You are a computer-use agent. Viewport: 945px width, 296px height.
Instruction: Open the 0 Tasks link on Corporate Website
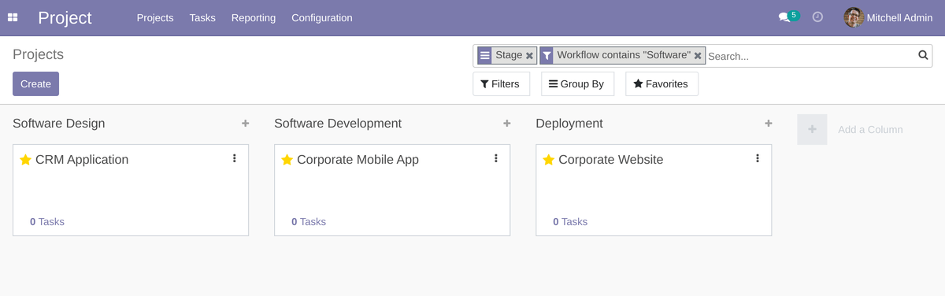(x=570, y=222)
